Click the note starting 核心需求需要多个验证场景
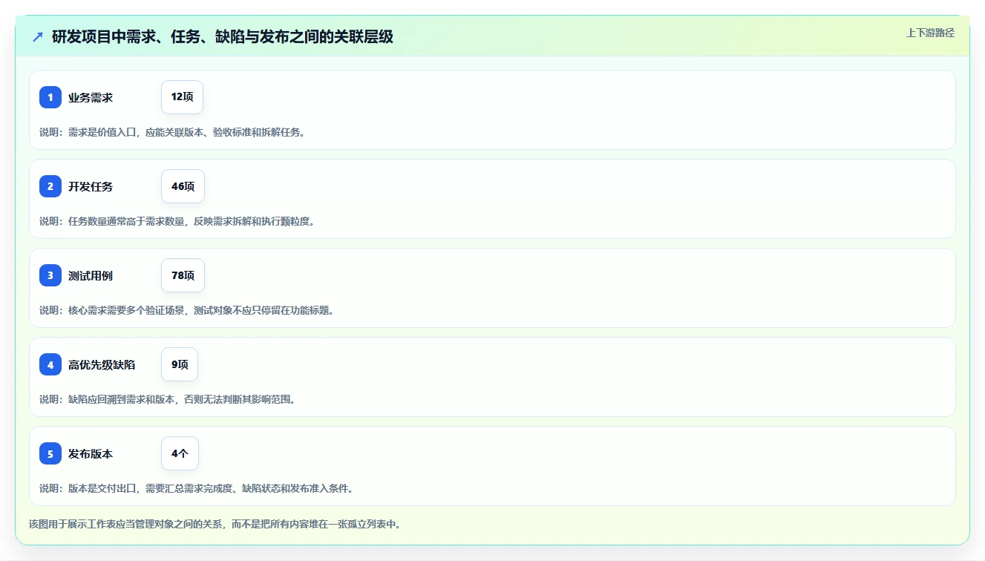The height and width of the screenshot is (561, 985). 186,310
